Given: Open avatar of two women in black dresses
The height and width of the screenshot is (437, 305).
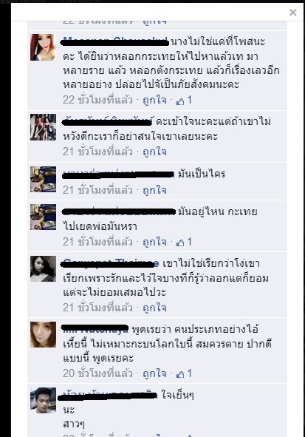Looking at the screenshot, I should point(43,126).
